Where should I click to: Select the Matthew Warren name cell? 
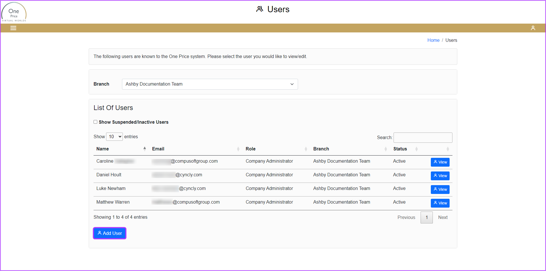[113, 202]
